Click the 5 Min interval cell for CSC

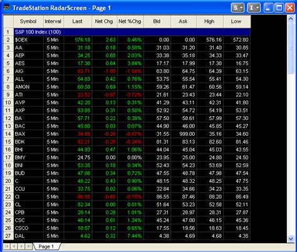[x=53, y=221]
